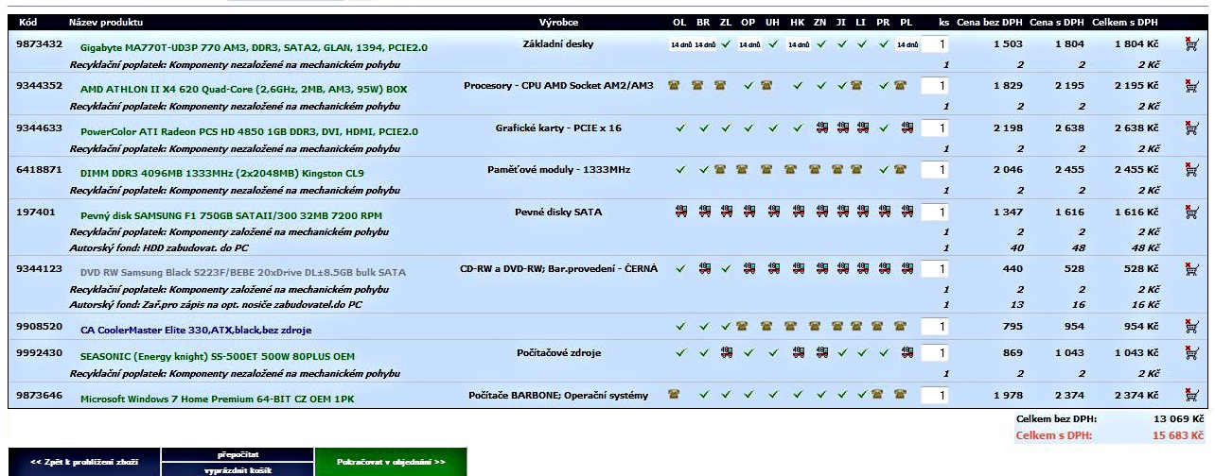The width and height of the screenshot is (1215, 476).
Task: Click the OL phone icon in AMD Athlon row
Action: pos(675,86)
